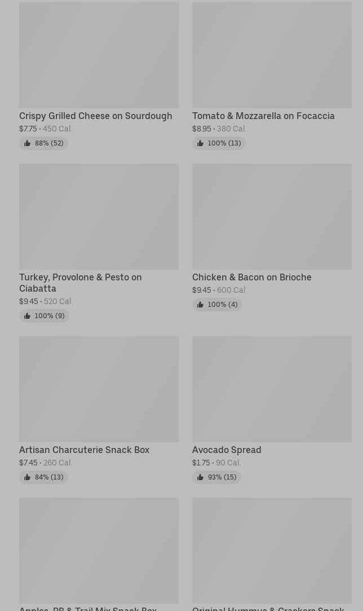This screenshot has height=611, width=363.
Task: Select Turkey, Provolone & Pesto on Ciabatta title
Action: coord(80,283)
